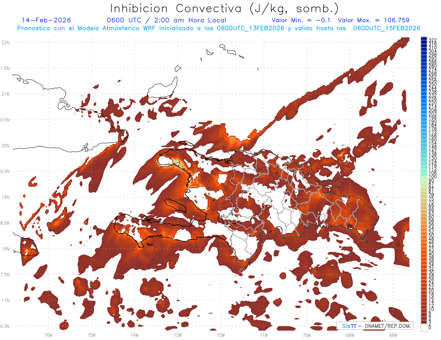The image size is (441, 340).
Task: Click the '71W' longitude label
Action: point(263,335)
